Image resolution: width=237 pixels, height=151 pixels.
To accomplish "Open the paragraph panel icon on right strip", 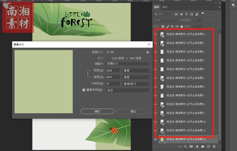I will [233, 5].
